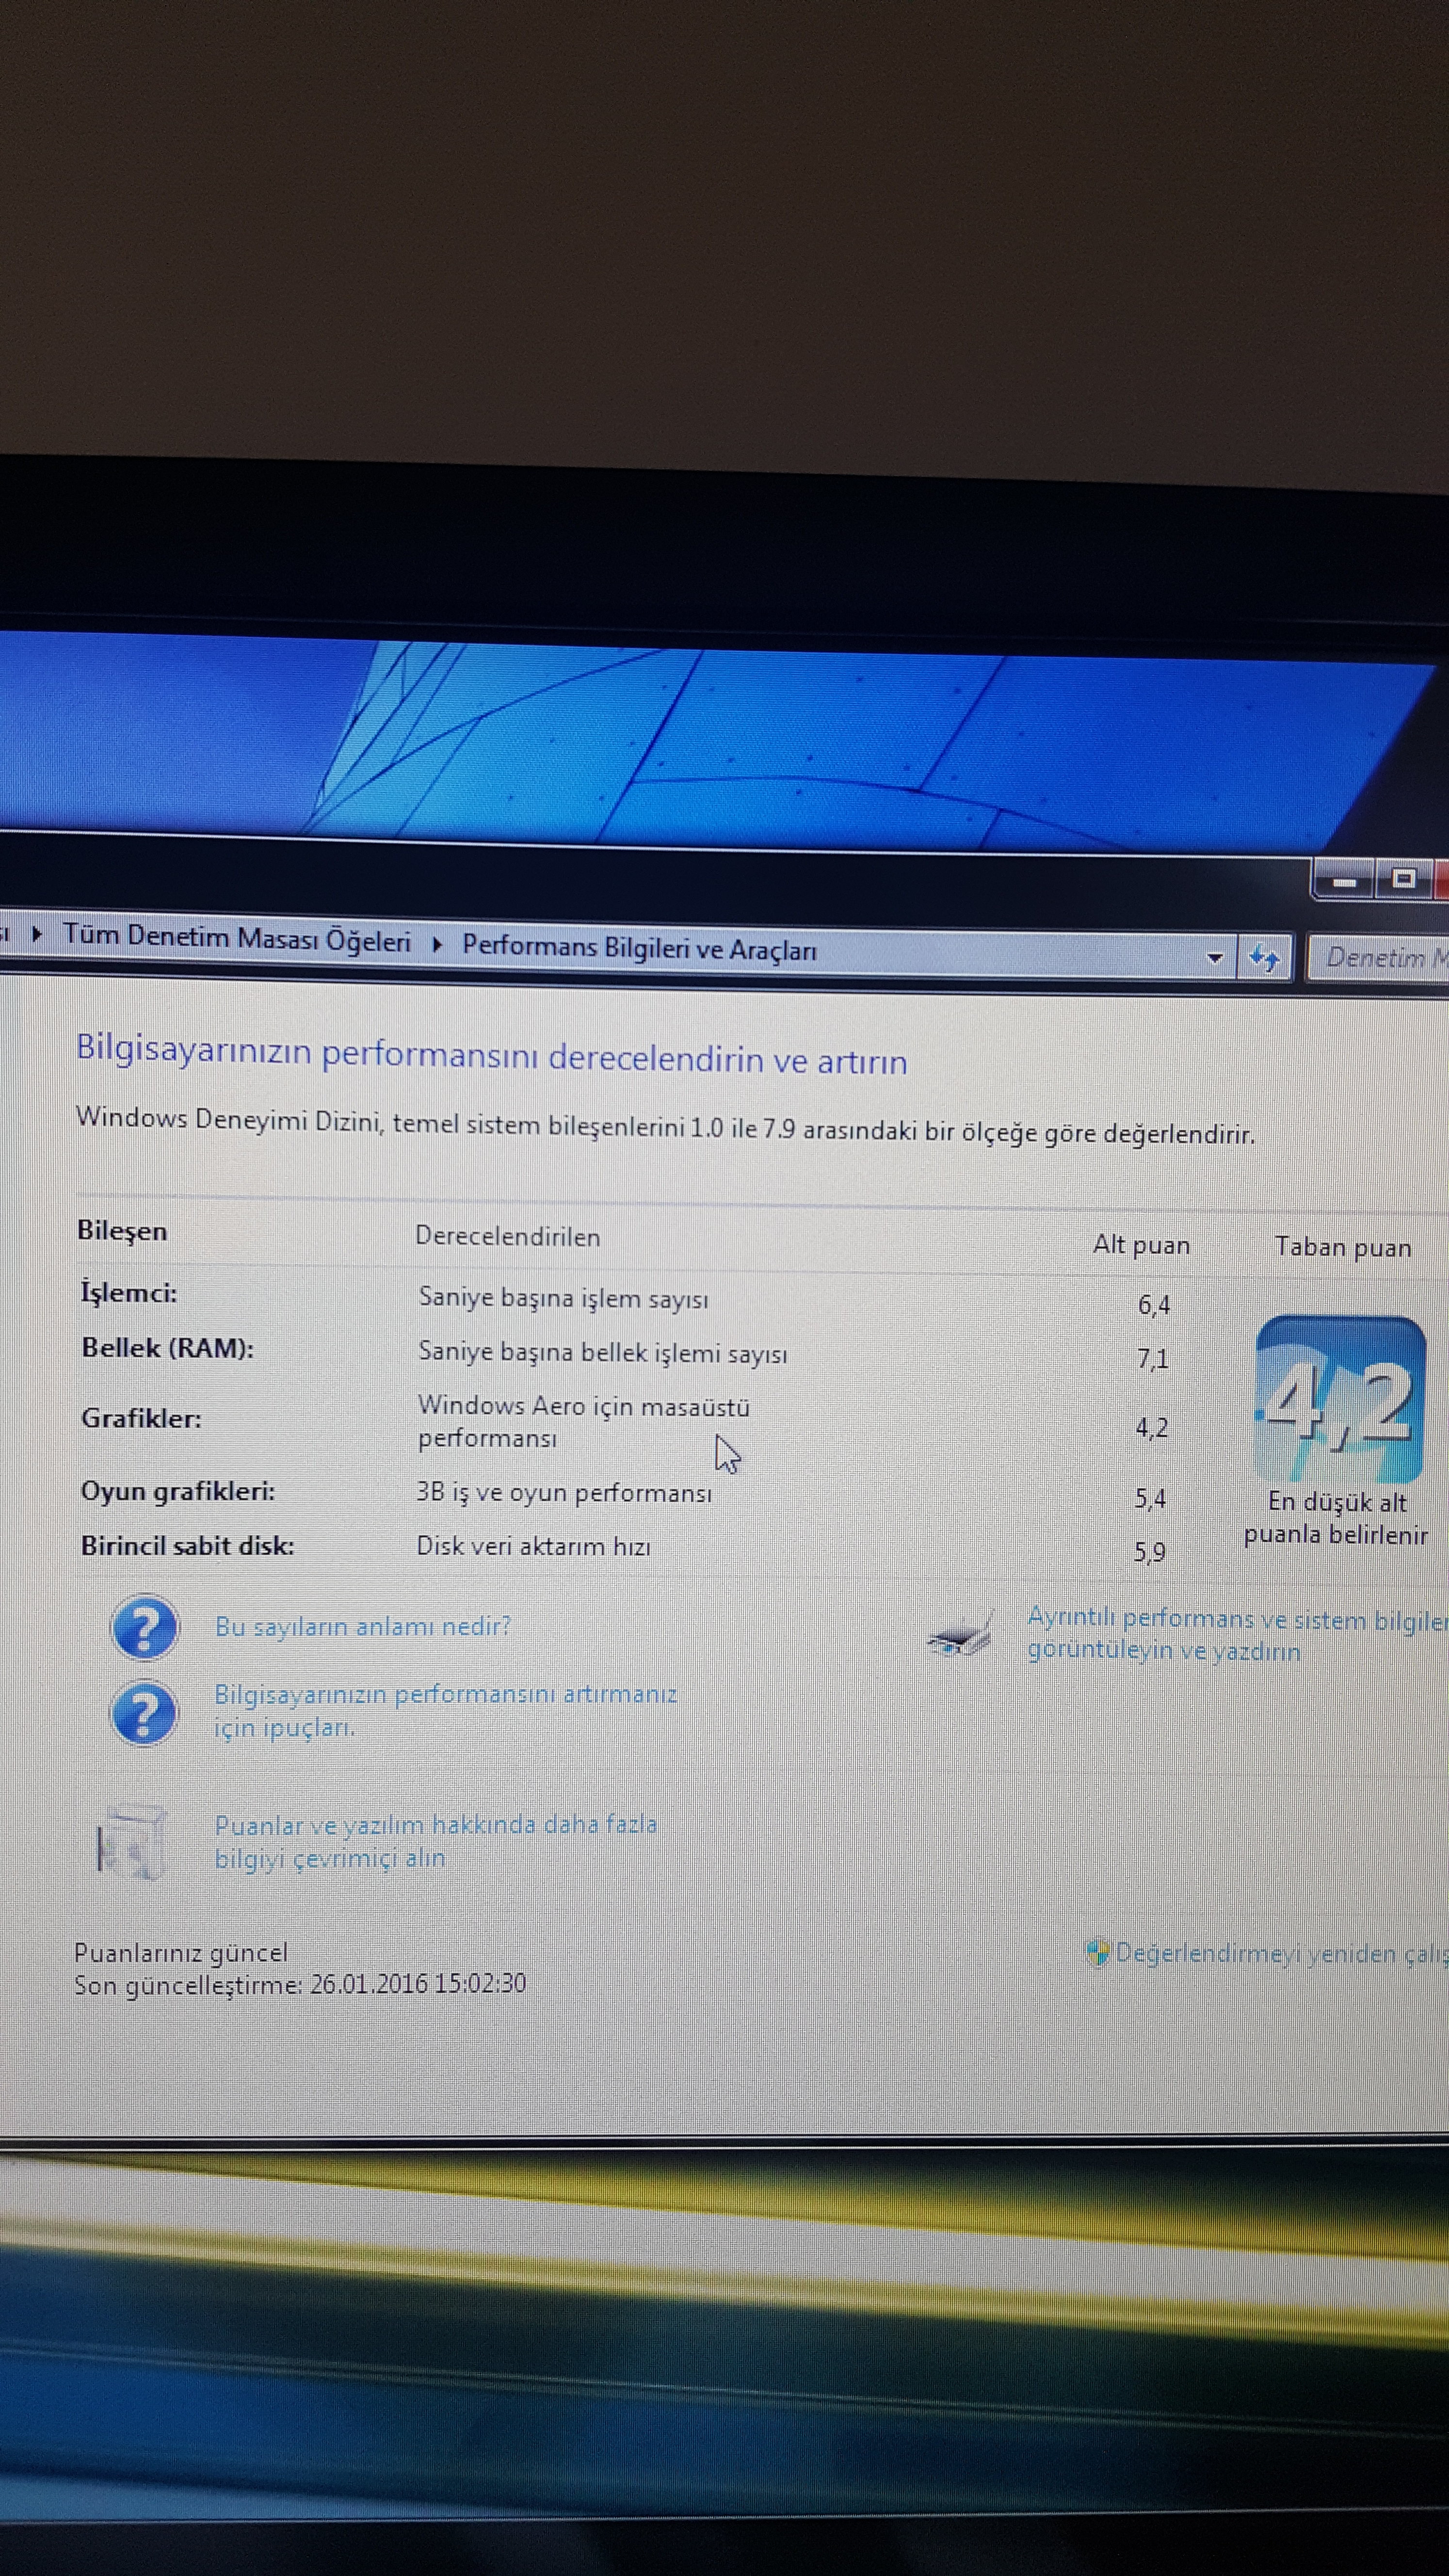The width and height of the screenshot is (1449, 2576).
Task: Click printer icon beside 'Ayrıntılı performans' link
Action: pyautogui.click(x=959, y=1635)
